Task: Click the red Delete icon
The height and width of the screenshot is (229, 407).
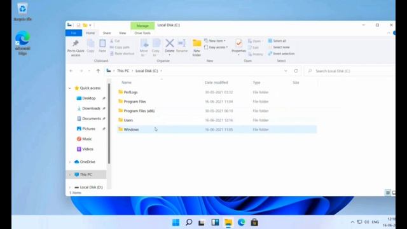Action: pyautogui.click(x=170, y=43)
